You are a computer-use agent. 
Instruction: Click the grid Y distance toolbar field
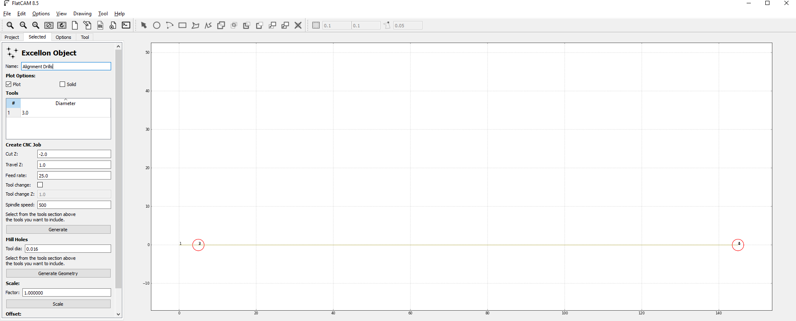click(x=366, y=25)
